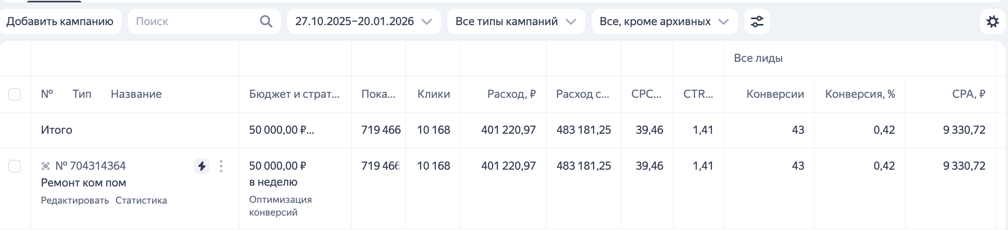Click inside the Поиск search field
The image size is (1008, 230).
[180, 22]
